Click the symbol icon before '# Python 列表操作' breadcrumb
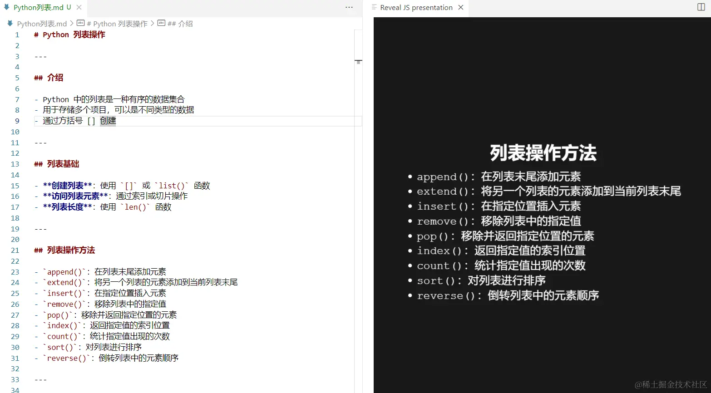The width and height of the screenshot is (711, 393). click(x=80, y=23)
